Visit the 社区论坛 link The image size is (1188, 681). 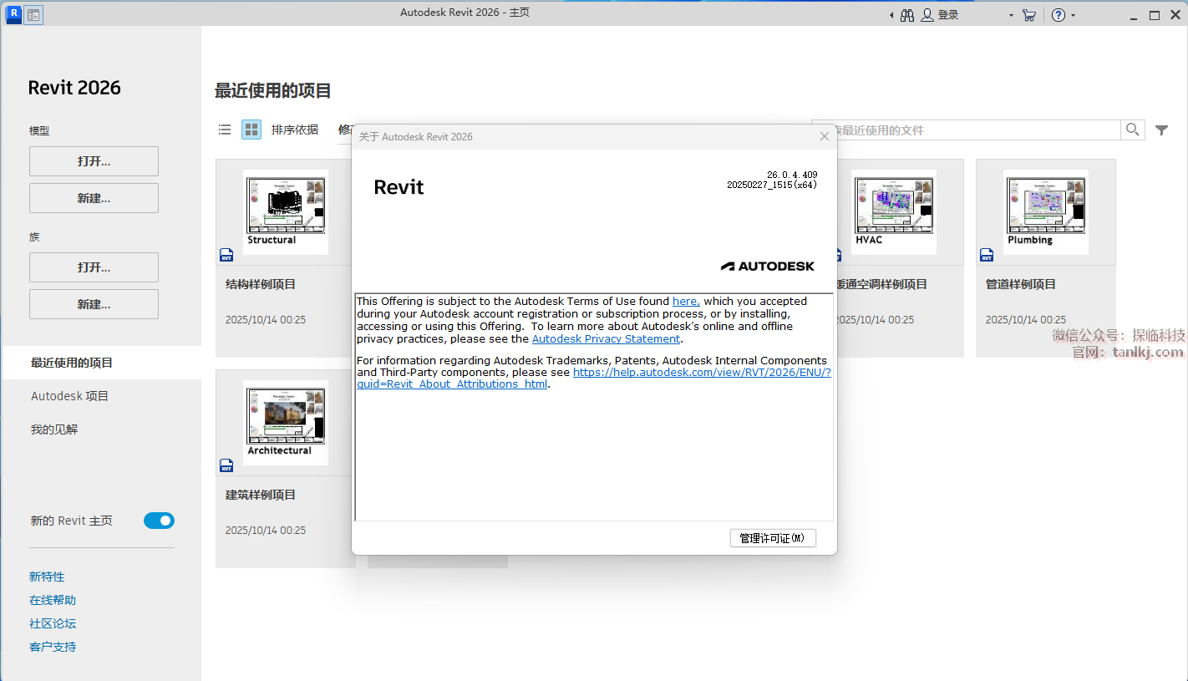53,623
